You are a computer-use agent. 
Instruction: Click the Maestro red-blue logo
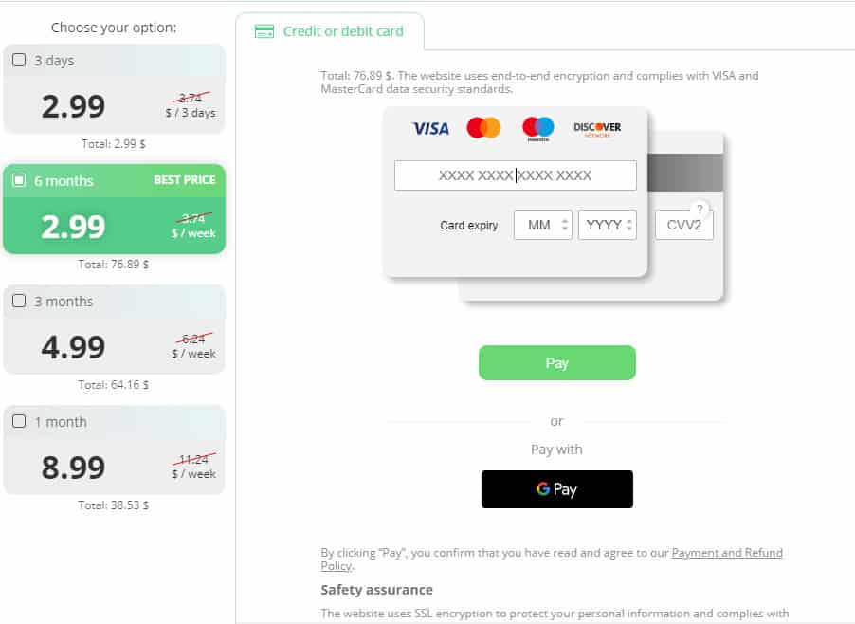point(538,129)
